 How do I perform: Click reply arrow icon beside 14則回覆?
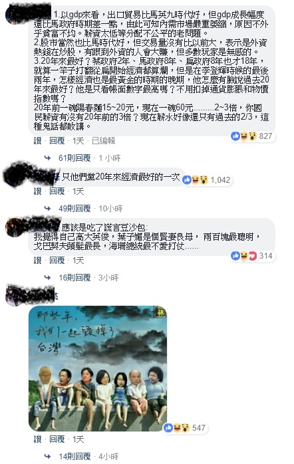(x=47, y=457)
